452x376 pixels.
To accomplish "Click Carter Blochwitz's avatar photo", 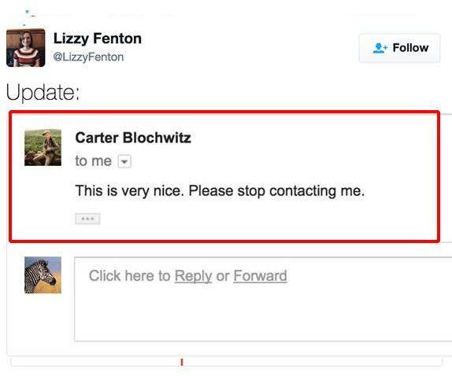I will (x=43, y=147).
